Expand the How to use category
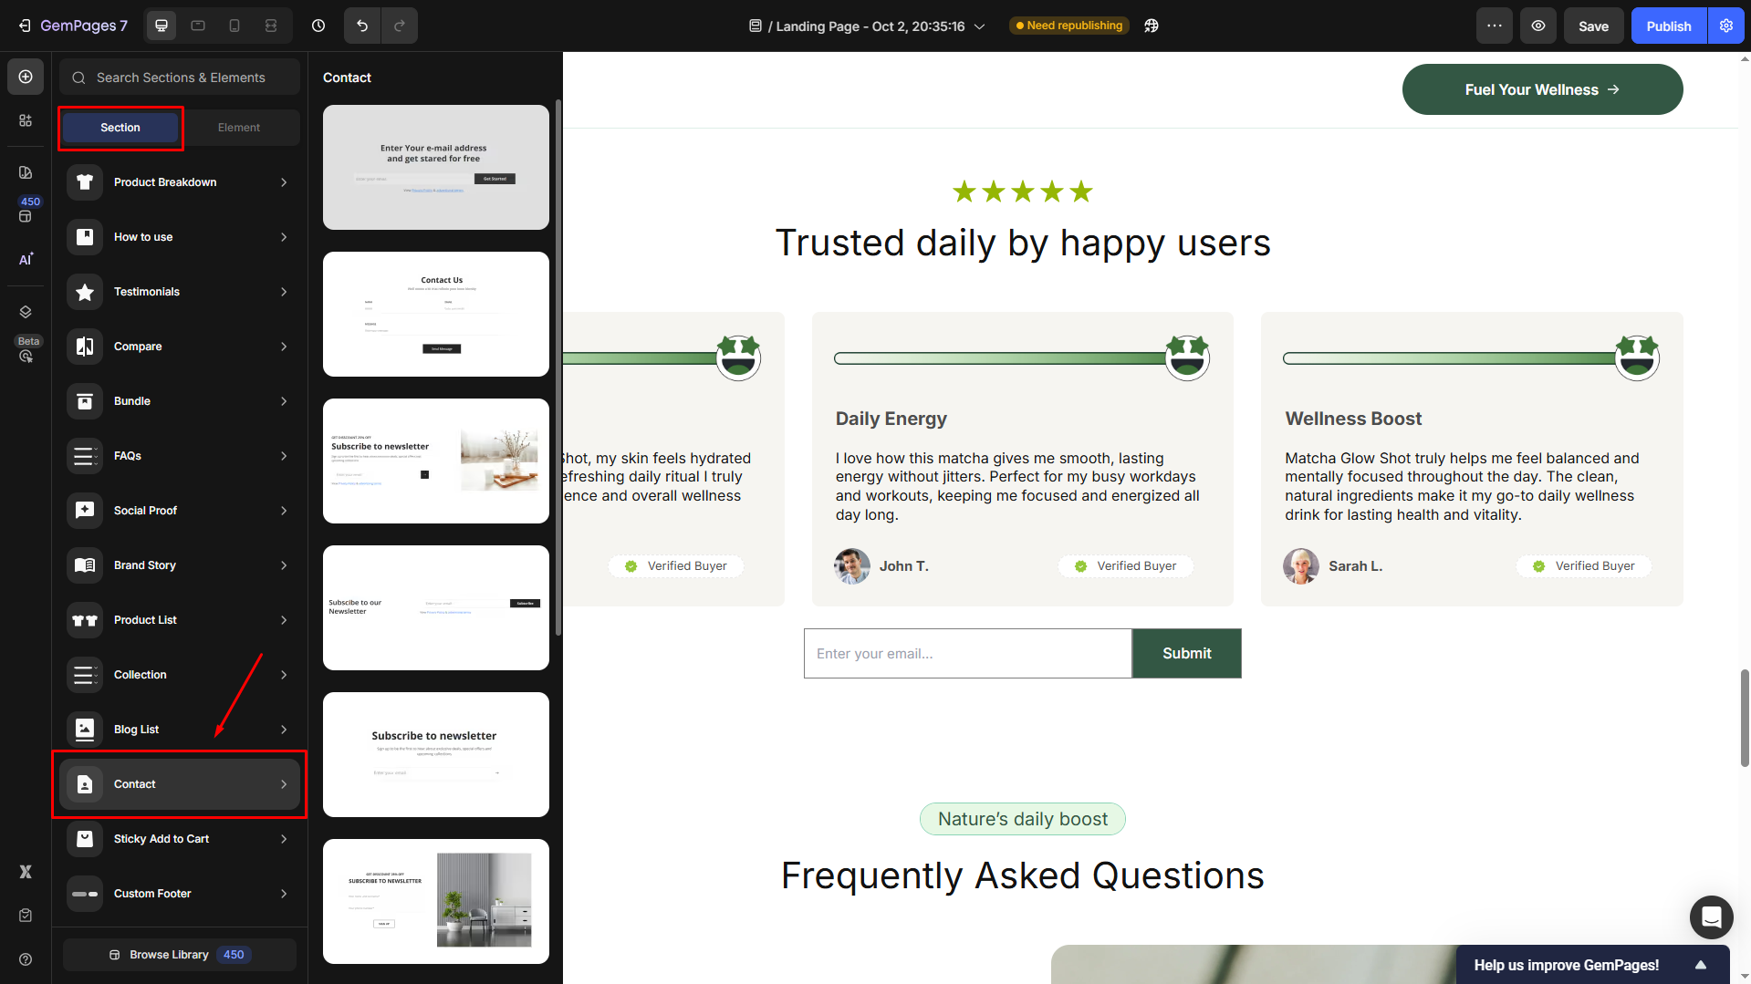Viewport: 1751px width, 984px height. tap(180, 237)
